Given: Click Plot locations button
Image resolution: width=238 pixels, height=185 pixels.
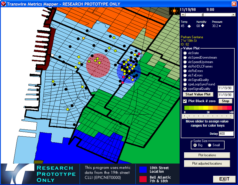Looking at the screenshot, I should 207,155.
